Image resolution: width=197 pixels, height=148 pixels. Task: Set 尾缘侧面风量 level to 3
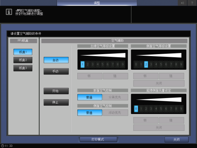click(x=151, y=109)
